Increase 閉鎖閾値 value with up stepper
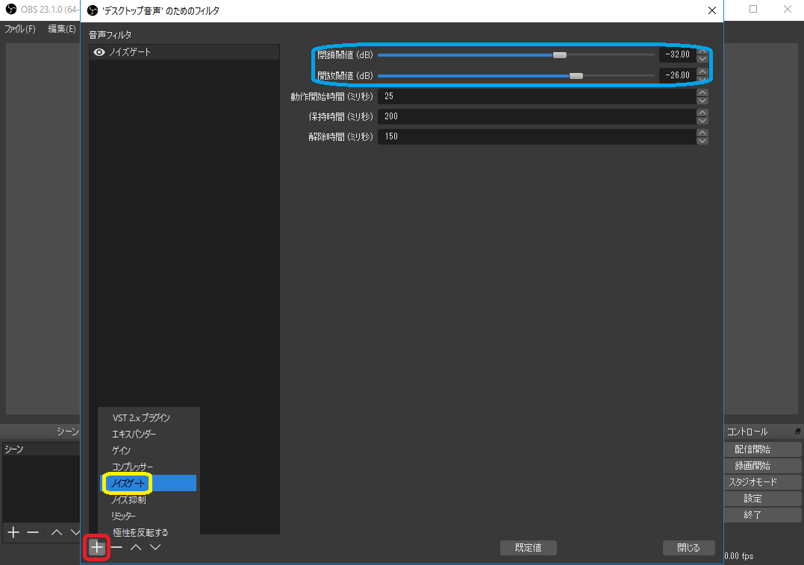 pos(702,51)
